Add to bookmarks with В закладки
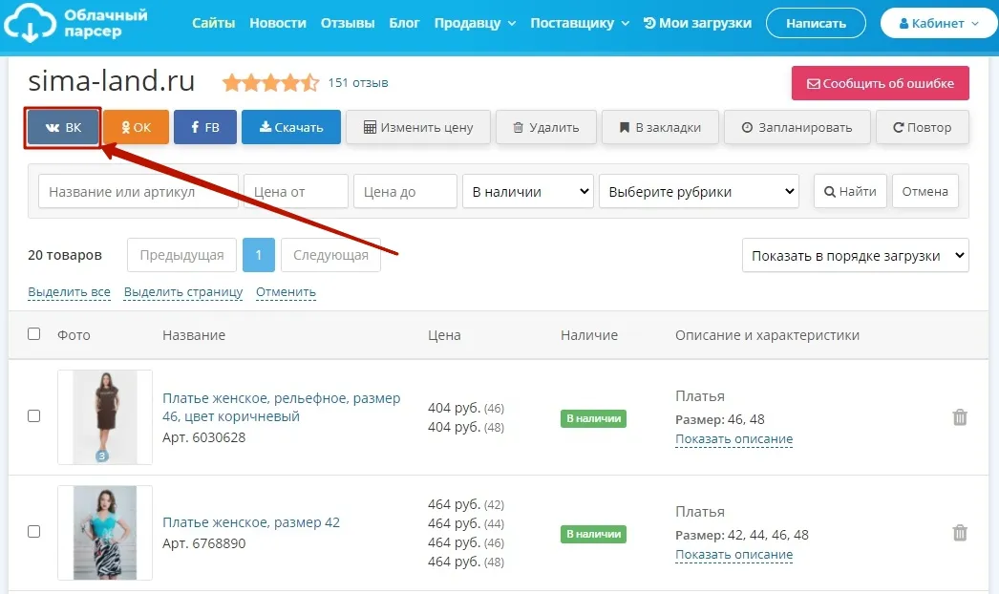 [660, 127]
